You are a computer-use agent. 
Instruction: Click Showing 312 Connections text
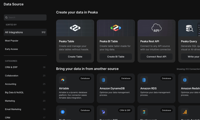(x=188, y=69)
